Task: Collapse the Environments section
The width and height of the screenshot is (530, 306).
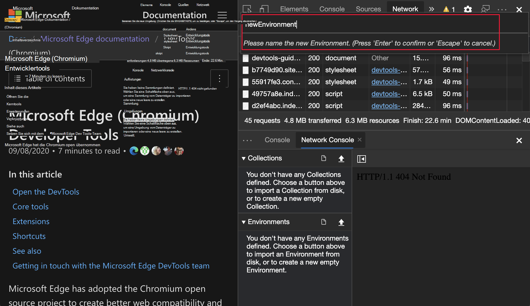Action: 244,222
